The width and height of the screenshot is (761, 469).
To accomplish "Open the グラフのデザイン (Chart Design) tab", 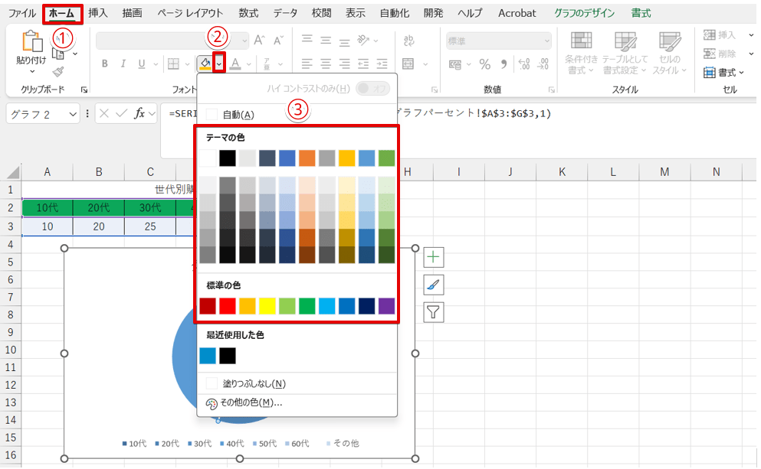I will point(585,13).
